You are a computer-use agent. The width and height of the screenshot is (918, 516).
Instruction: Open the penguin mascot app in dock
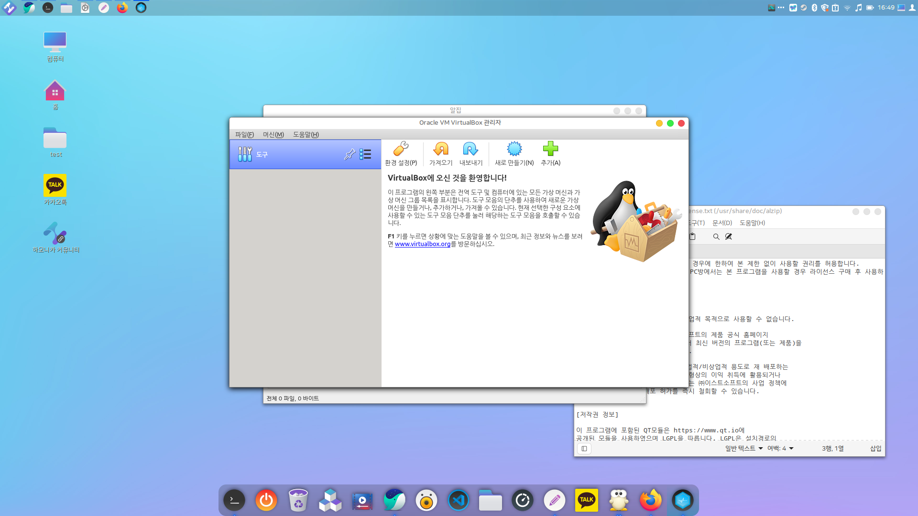[x=619, y=500]
